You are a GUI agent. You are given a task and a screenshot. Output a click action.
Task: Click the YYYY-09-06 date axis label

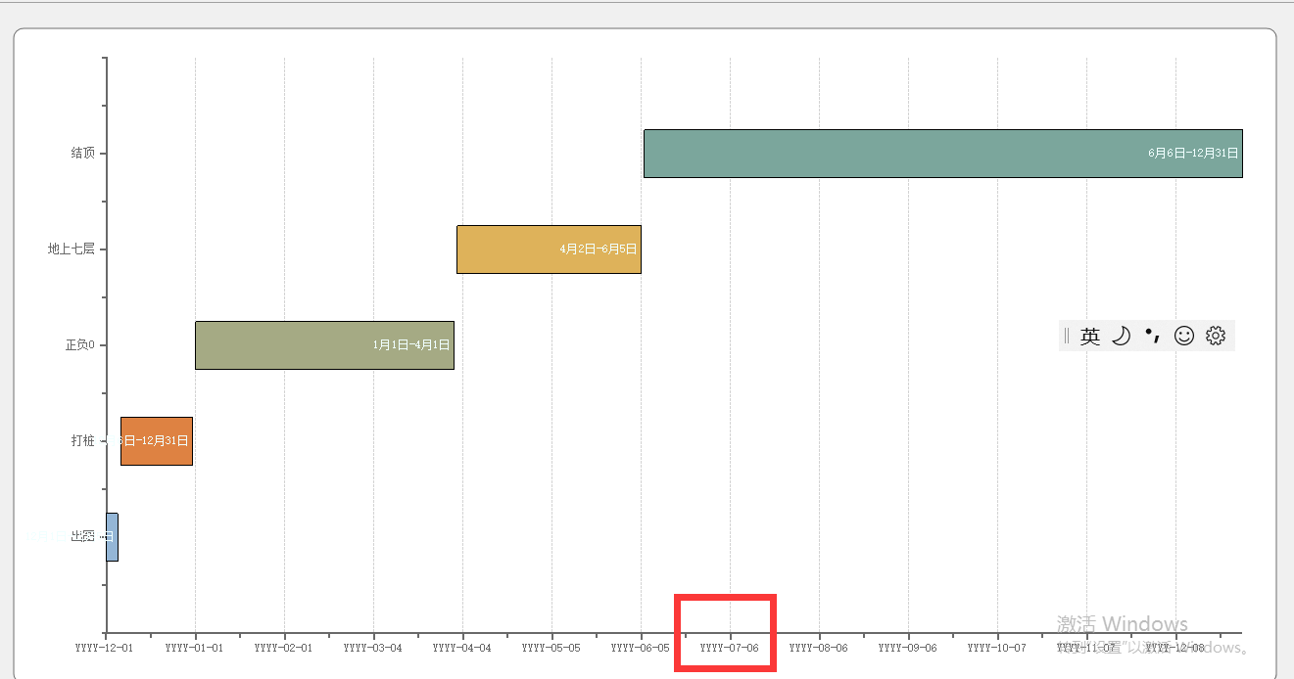[907, 648]
